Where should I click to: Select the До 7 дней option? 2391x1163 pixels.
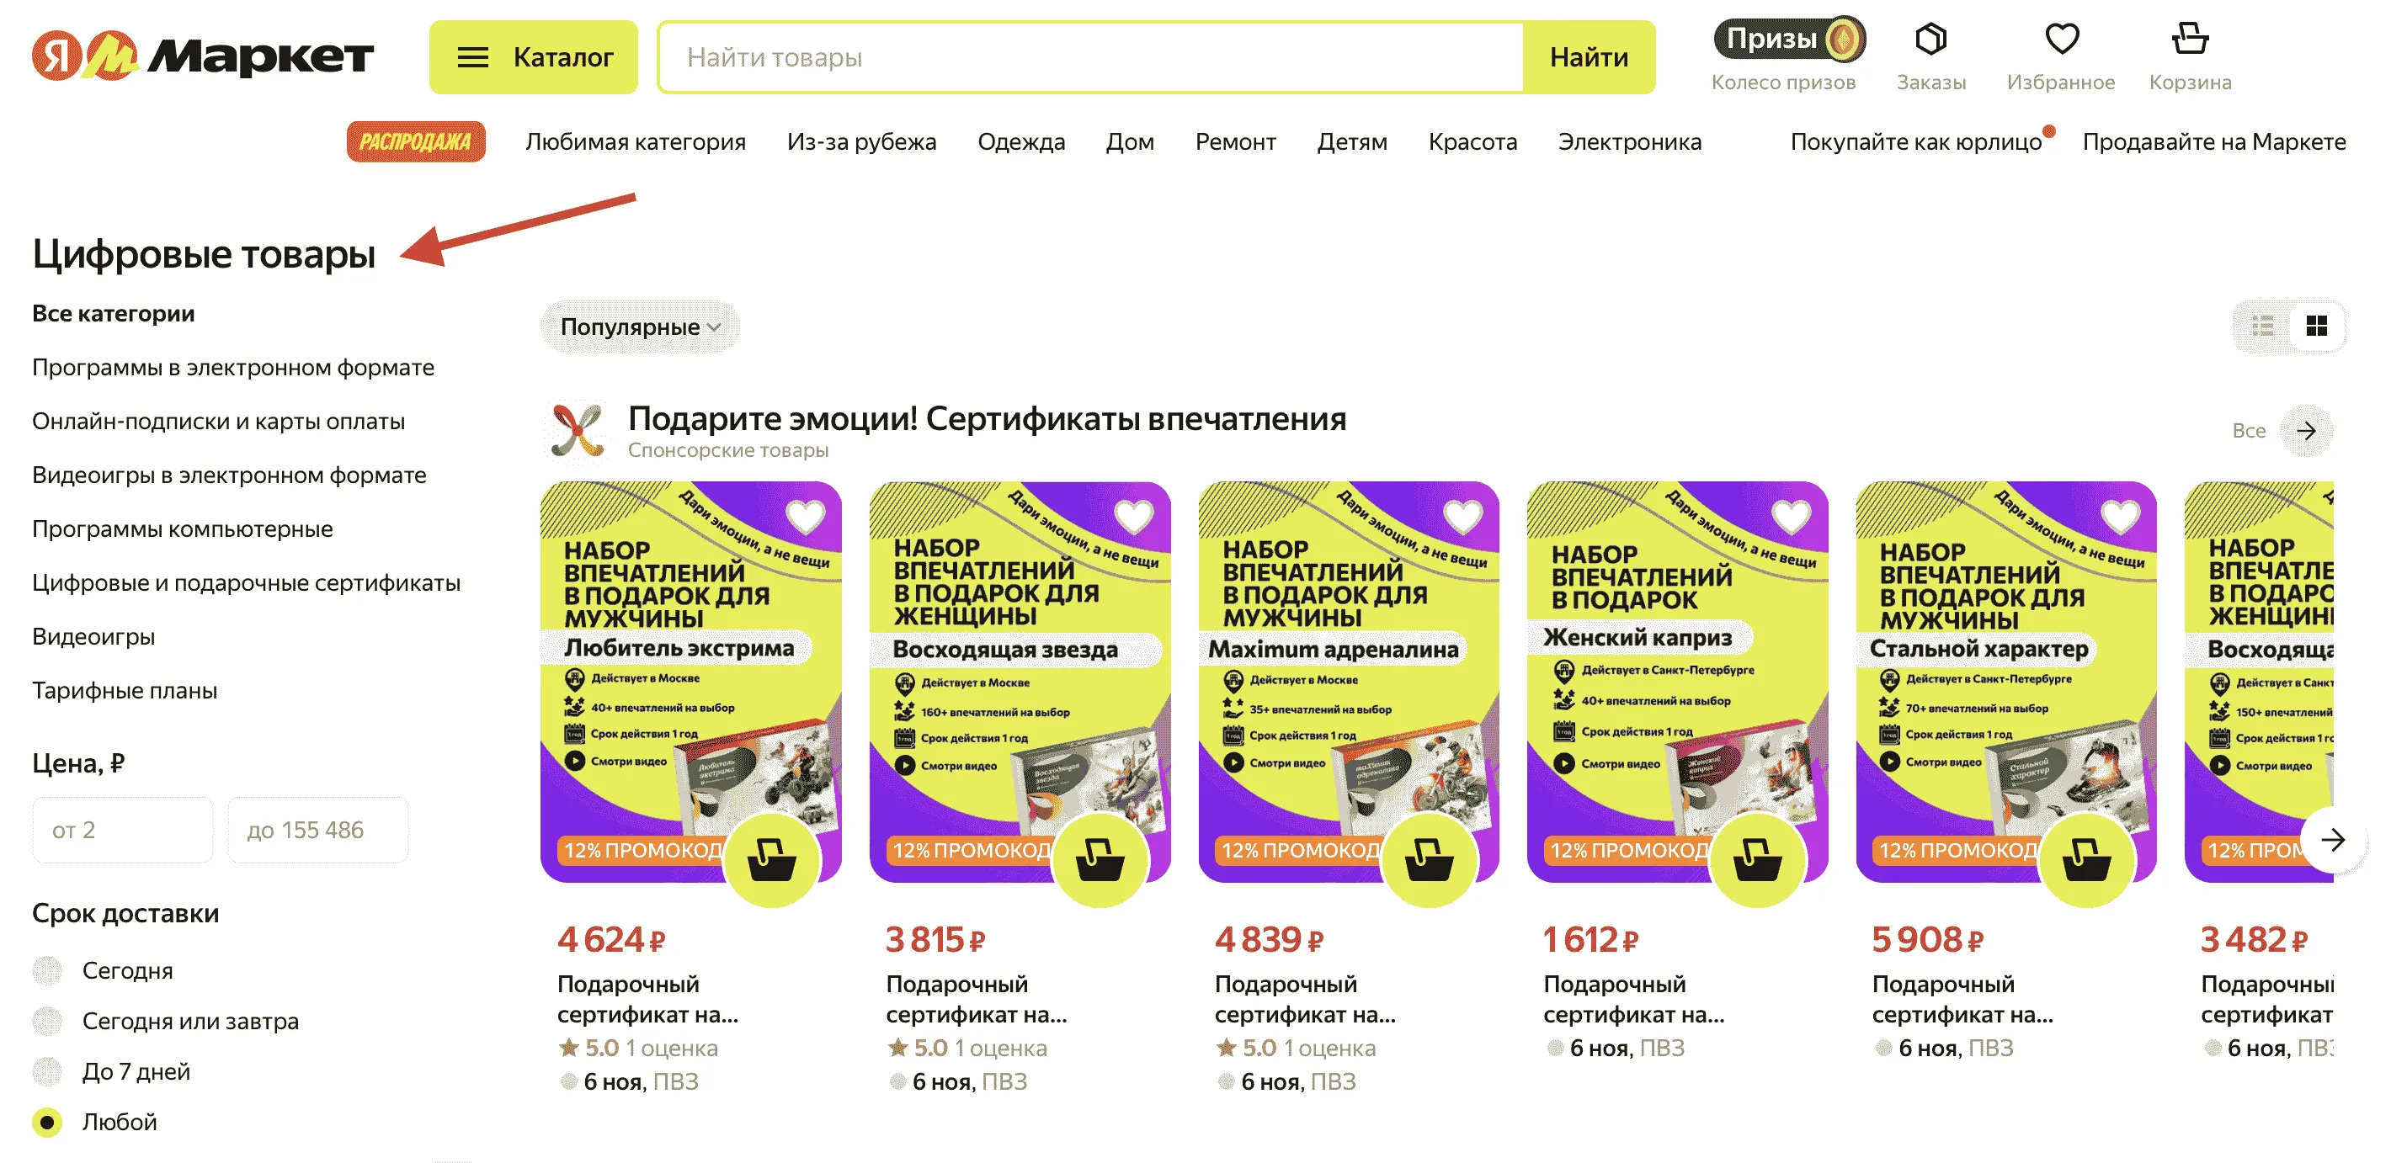coord(47,1071)
